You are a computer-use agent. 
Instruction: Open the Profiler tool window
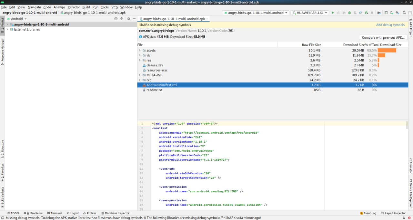(89, 213)
